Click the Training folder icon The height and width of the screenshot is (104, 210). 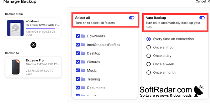83,79
